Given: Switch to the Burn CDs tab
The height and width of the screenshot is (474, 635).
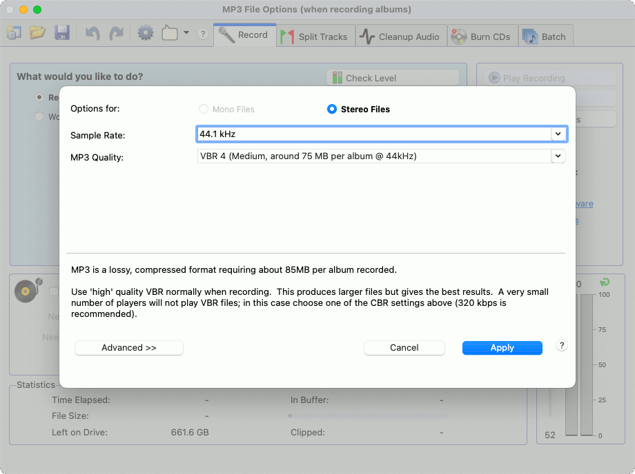Looking at the screenshot, I should [482, 37].
